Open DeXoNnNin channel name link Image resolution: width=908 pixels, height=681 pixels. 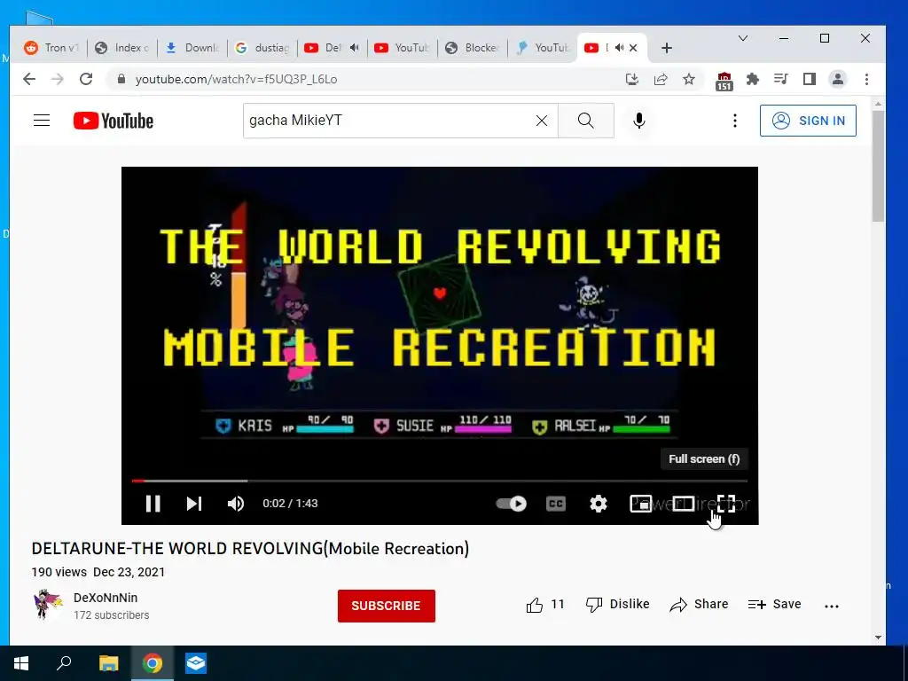click(x=106, y=598)
